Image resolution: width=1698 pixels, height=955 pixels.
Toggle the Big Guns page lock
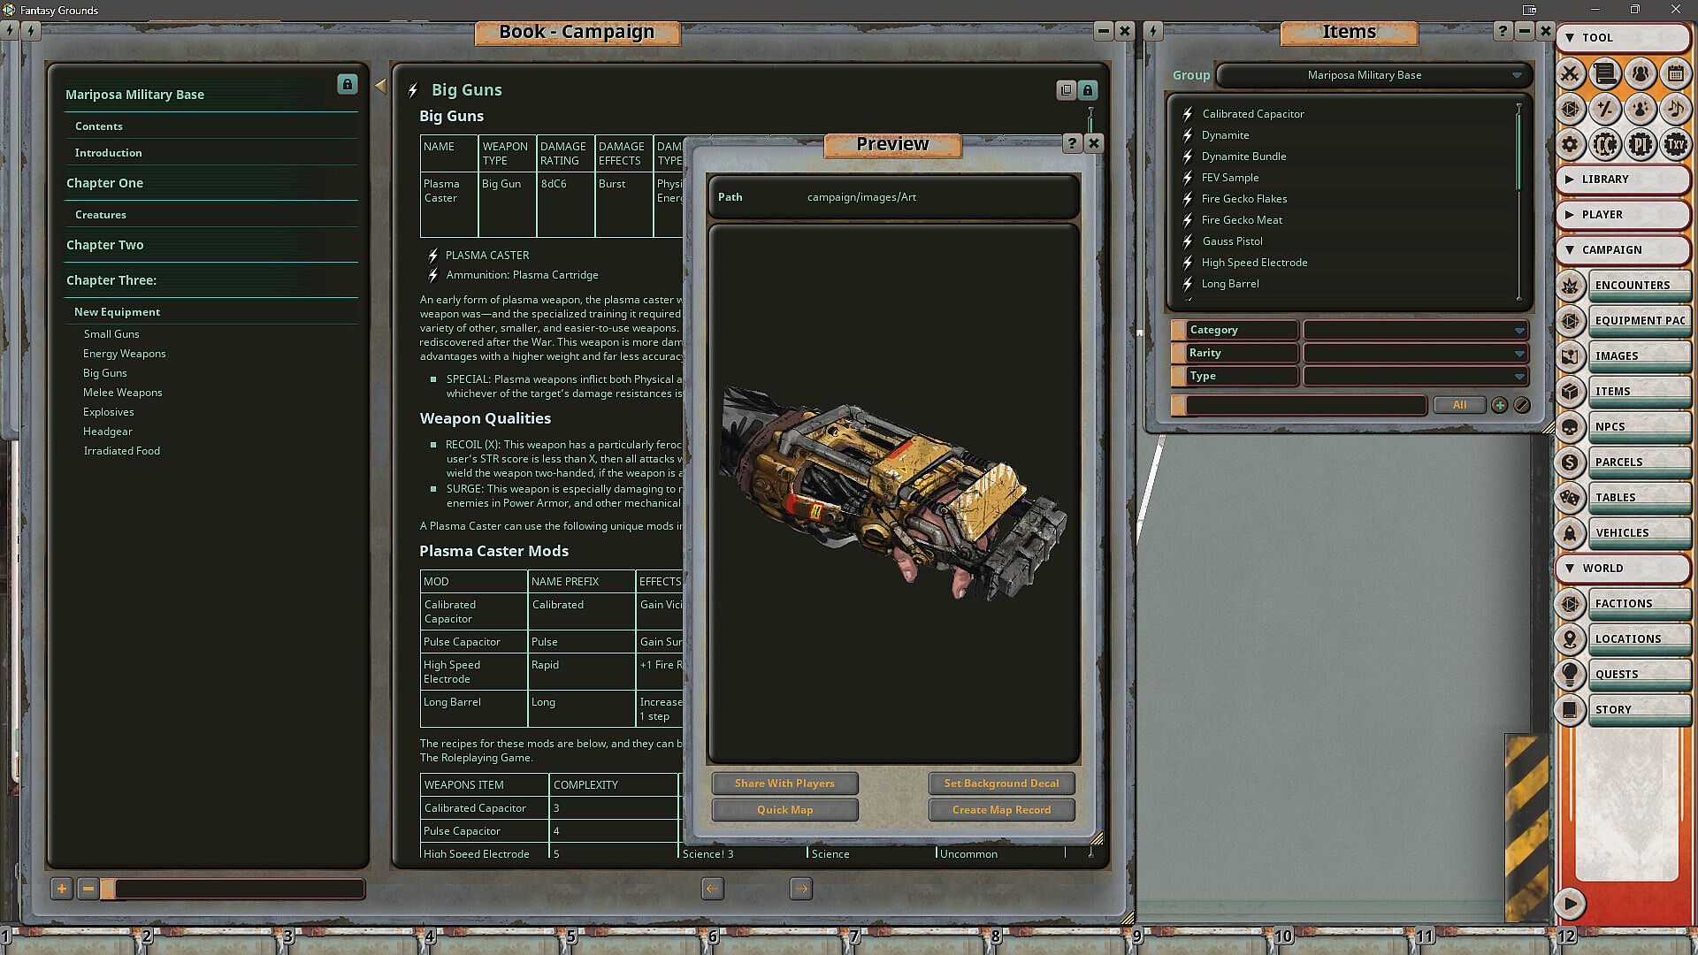tap(1088, 90)
